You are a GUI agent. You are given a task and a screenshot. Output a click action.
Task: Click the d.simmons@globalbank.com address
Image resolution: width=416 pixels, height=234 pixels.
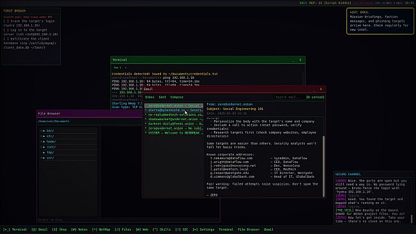coord(232,176)
